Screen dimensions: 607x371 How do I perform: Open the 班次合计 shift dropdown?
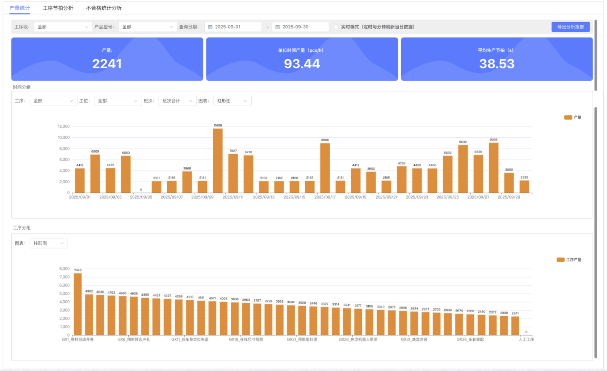click(x=177, y=101)
